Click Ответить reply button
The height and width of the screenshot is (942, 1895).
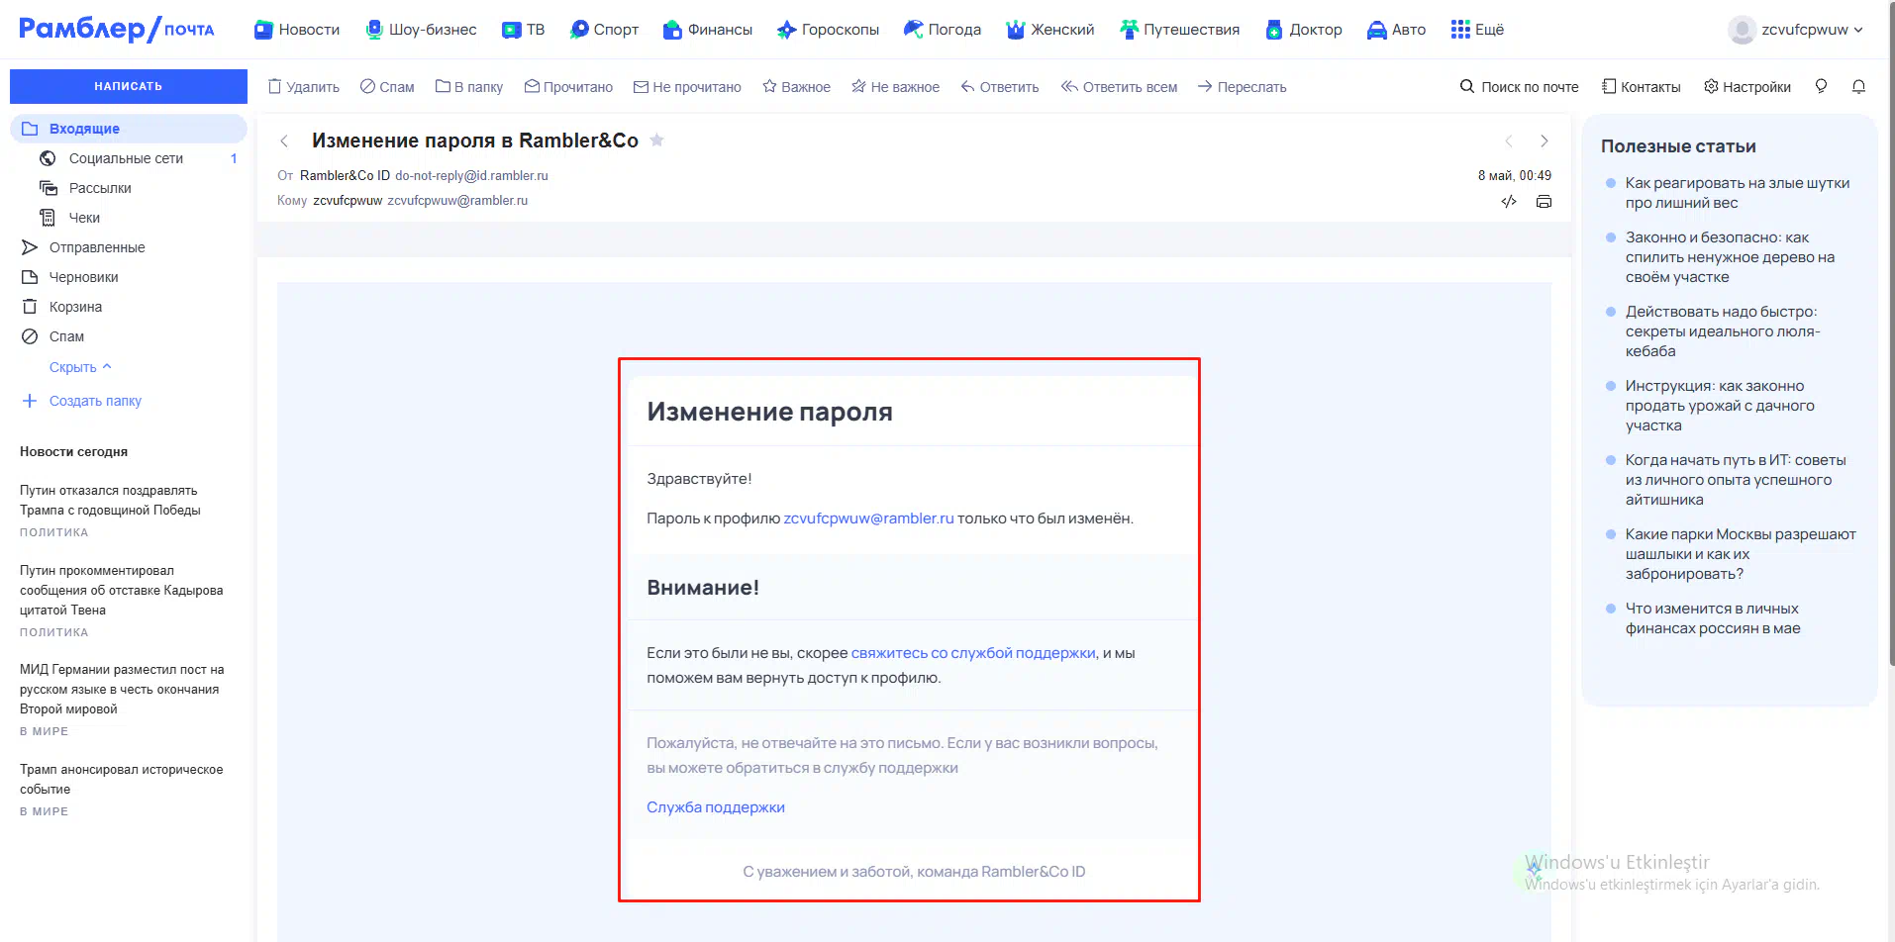click(999, 87)
